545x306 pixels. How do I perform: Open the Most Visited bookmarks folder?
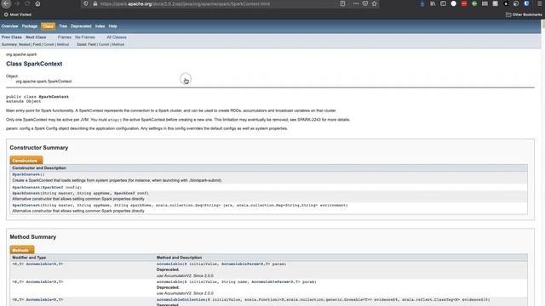click(x=18, y=14)
